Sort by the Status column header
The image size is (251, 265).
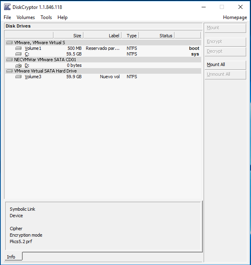coord(157,36)
